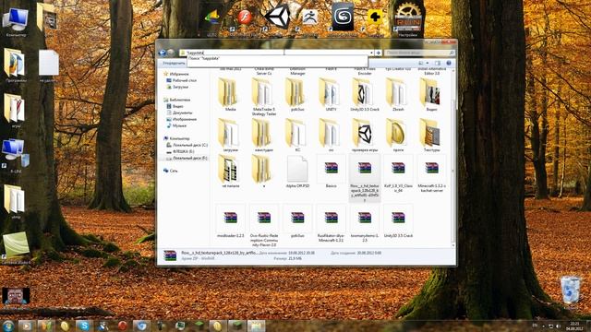Select the UNITY folder
Screen dimensions: 591x332
[331, 95]
